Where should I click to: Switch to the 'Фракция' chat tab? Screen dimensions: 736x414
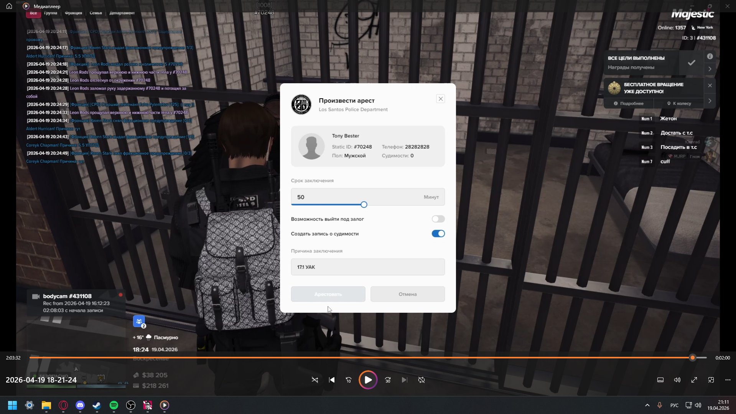point(73,13)
